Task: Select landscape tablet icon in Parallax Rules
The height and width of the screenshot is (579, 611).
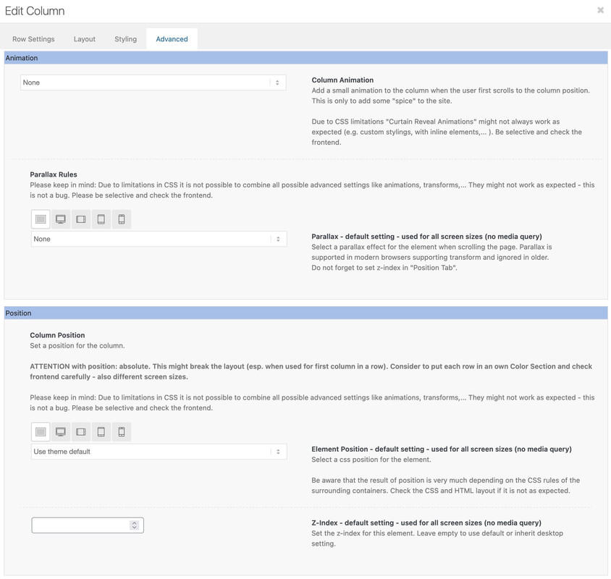Action: pos(81,219)
